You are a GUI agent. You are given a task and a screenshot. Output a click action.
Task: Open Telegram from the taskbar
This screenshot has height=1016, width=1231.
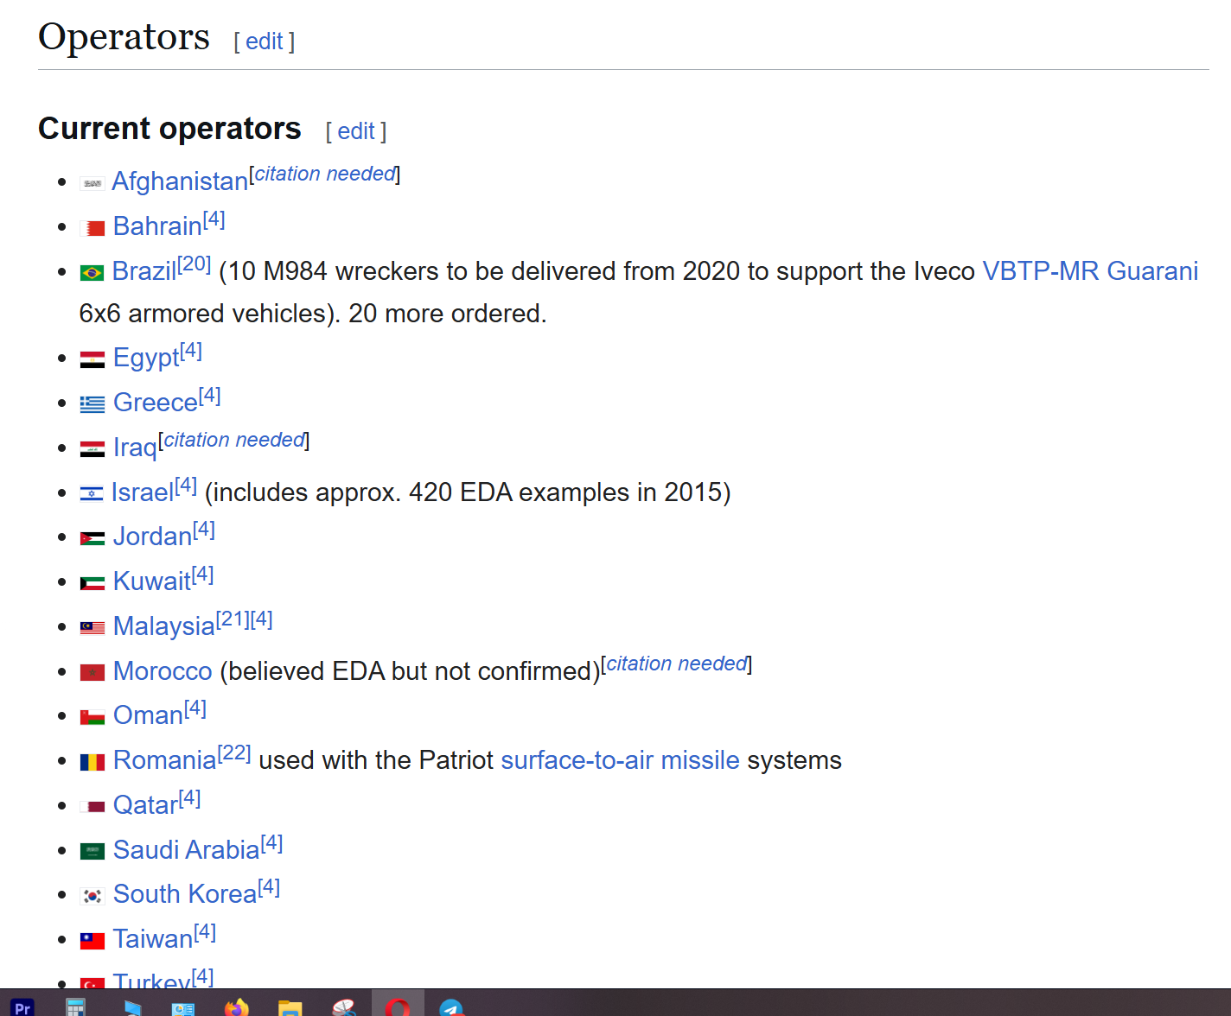pos(451,1007)
